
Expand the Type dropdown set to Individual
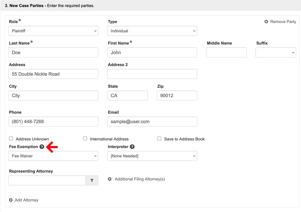pos(152,31)
